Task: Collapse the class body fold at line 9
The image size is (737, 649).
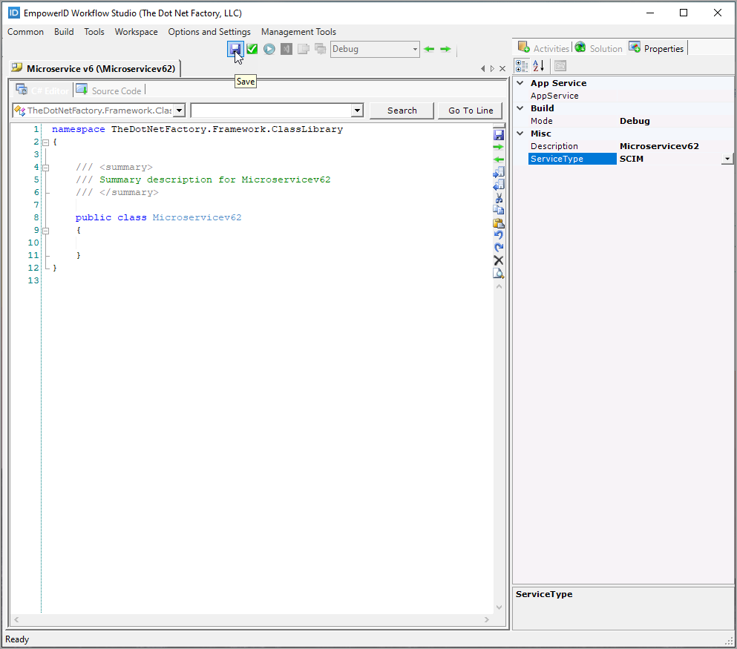Action: click(46, 230)
